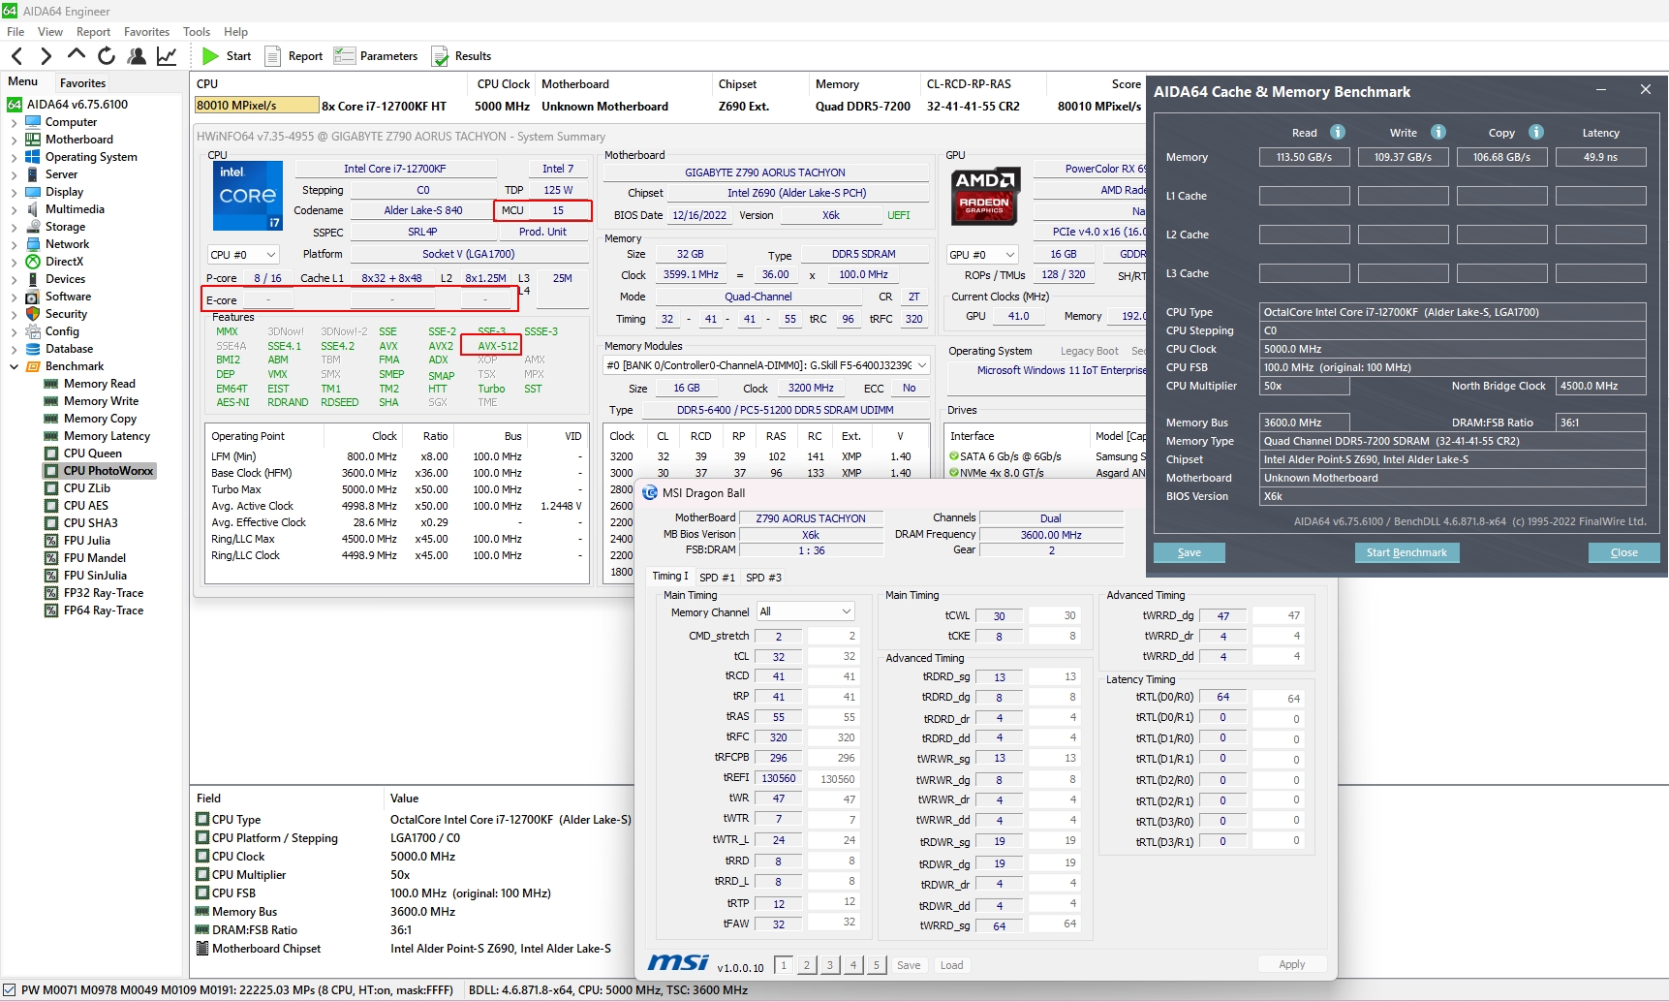1669x1002 pixels.
Task: Go back with the toolbar Back arrow
Action: [16, 56]
